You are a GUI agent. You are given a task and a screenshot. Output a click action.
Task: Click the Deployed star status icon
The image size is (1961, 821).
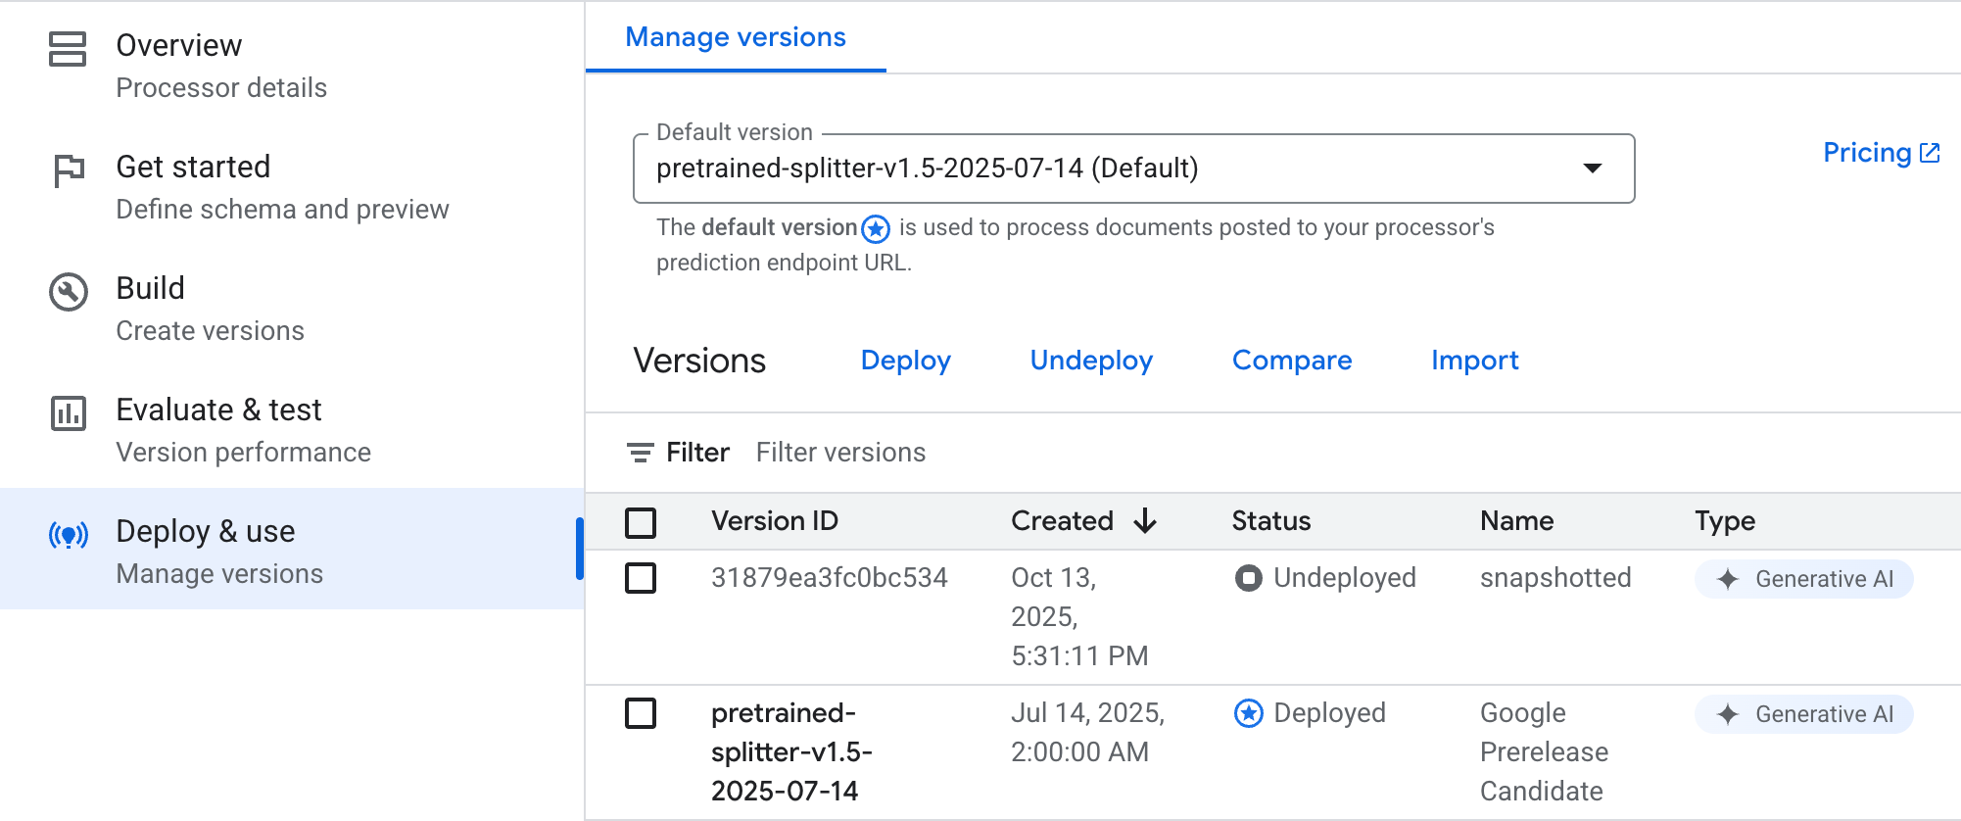coord(1248,713)
